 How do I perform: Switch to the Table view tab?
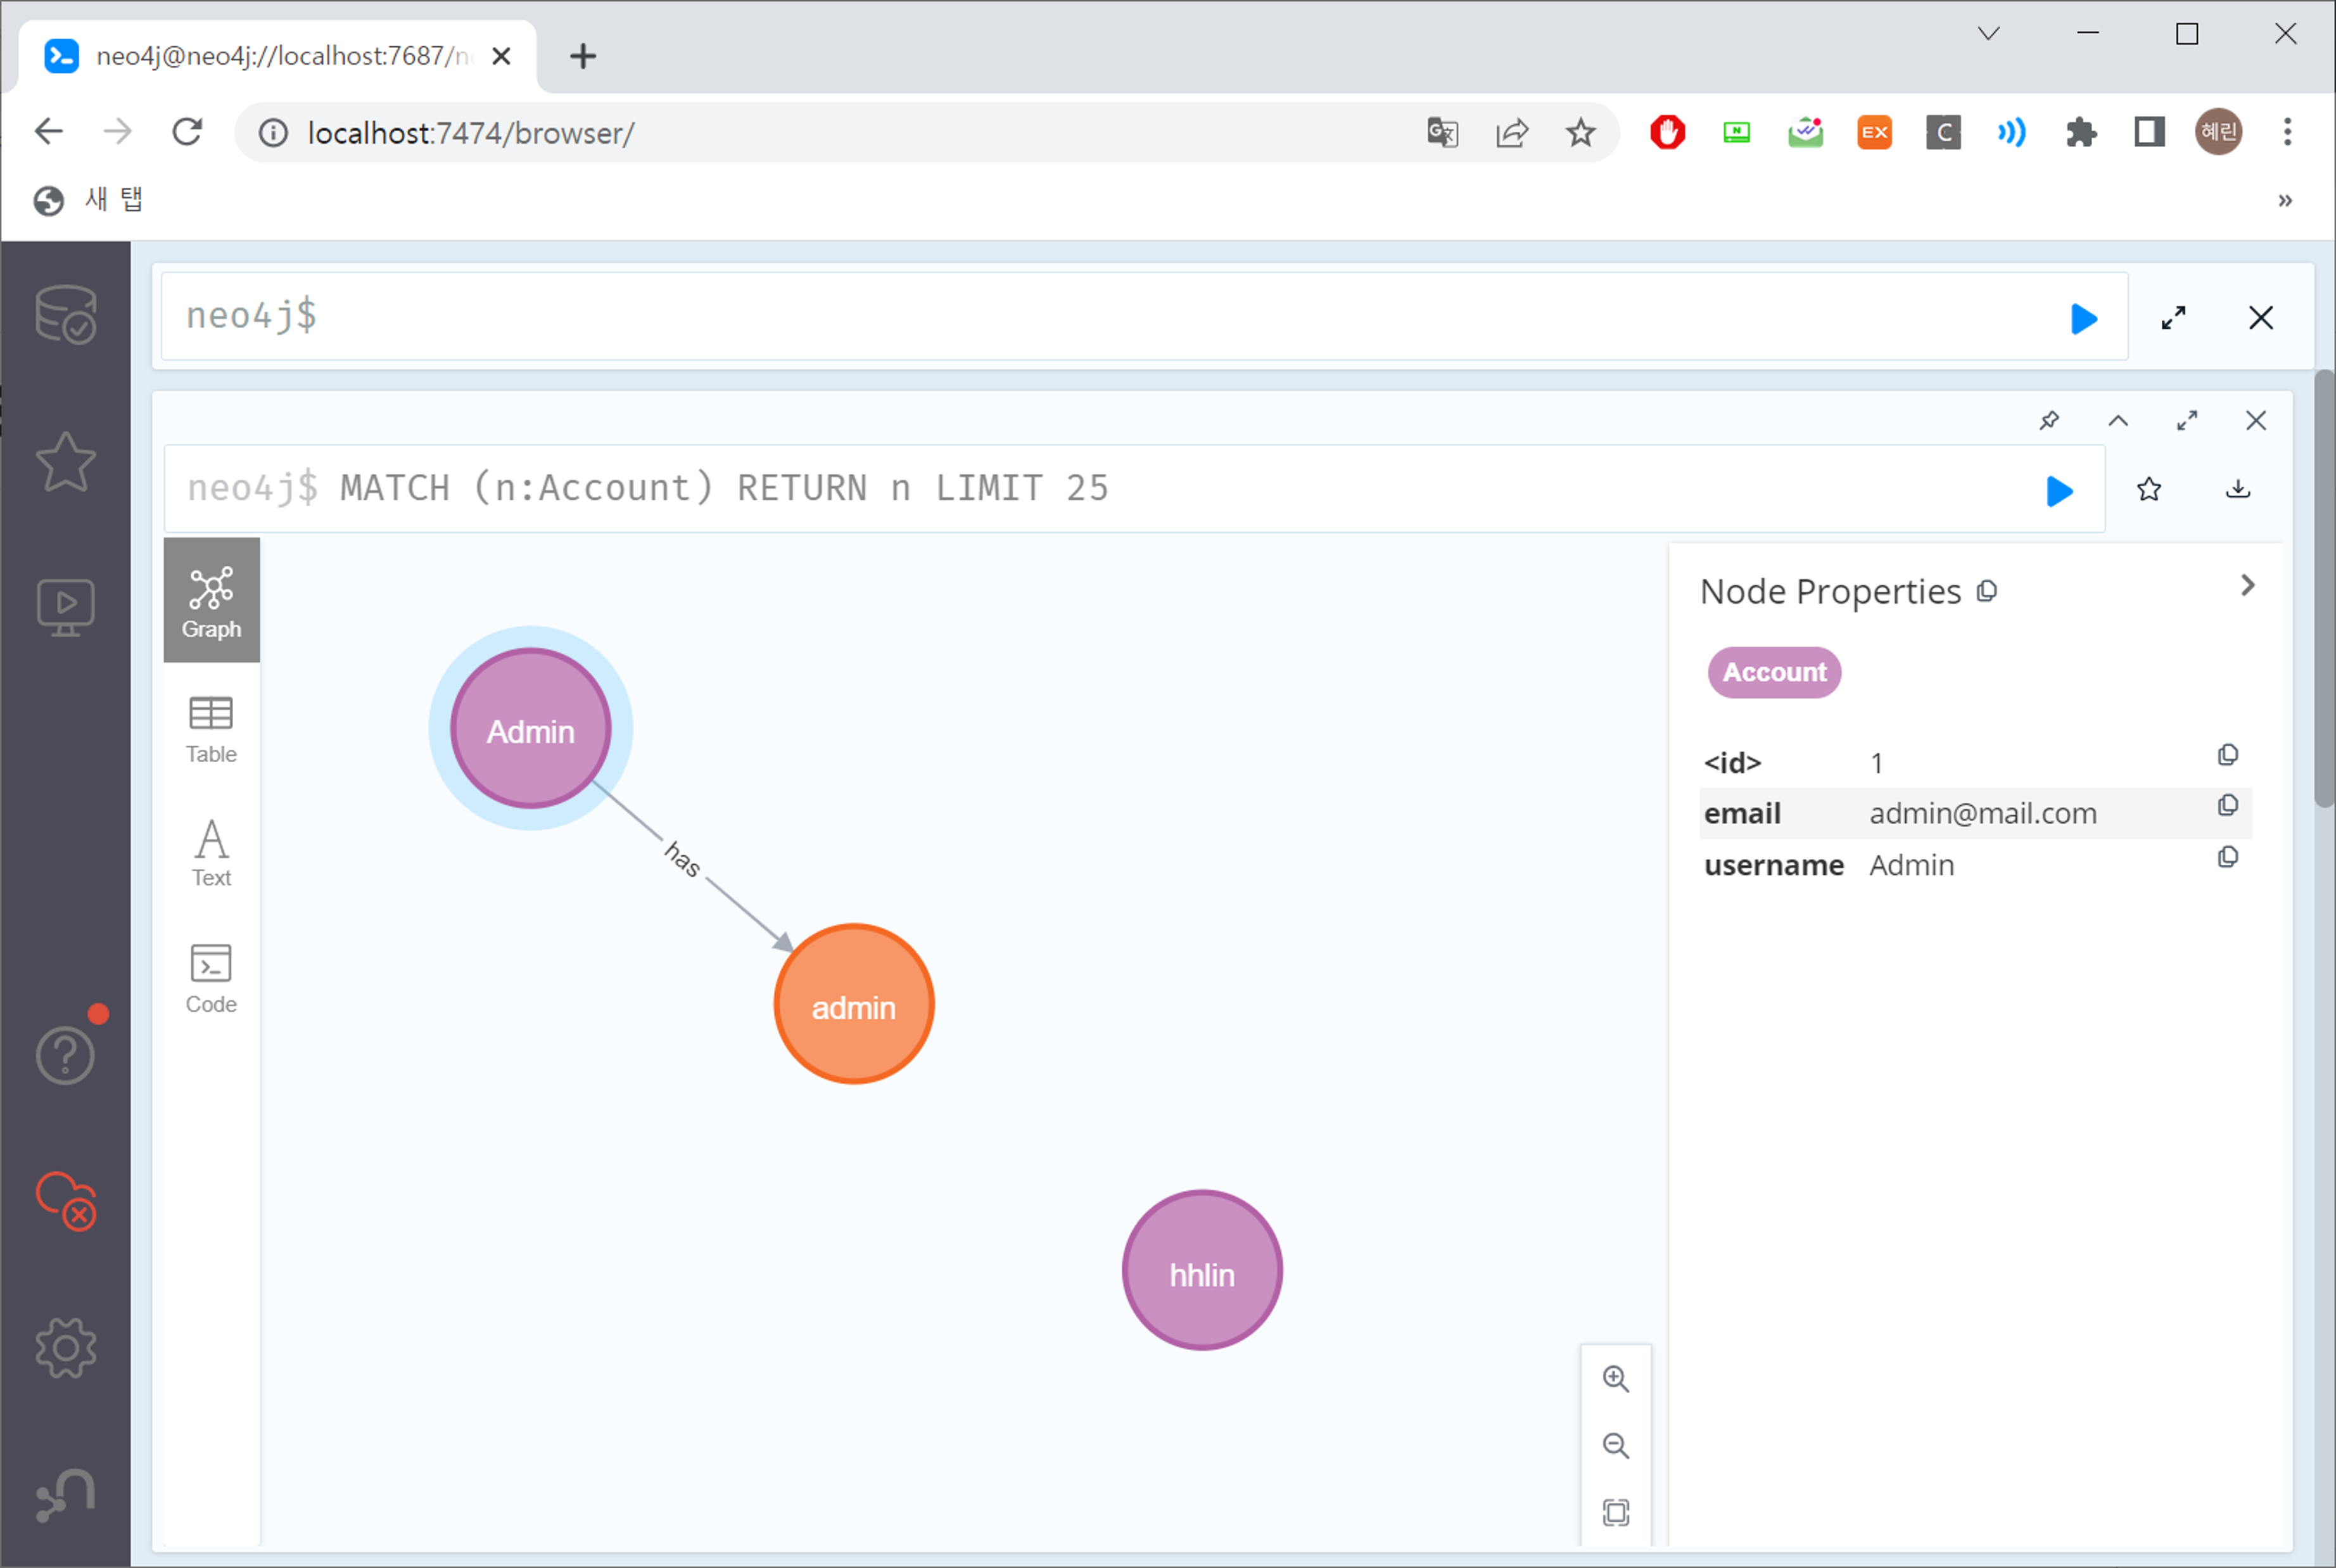pos(211,730)
